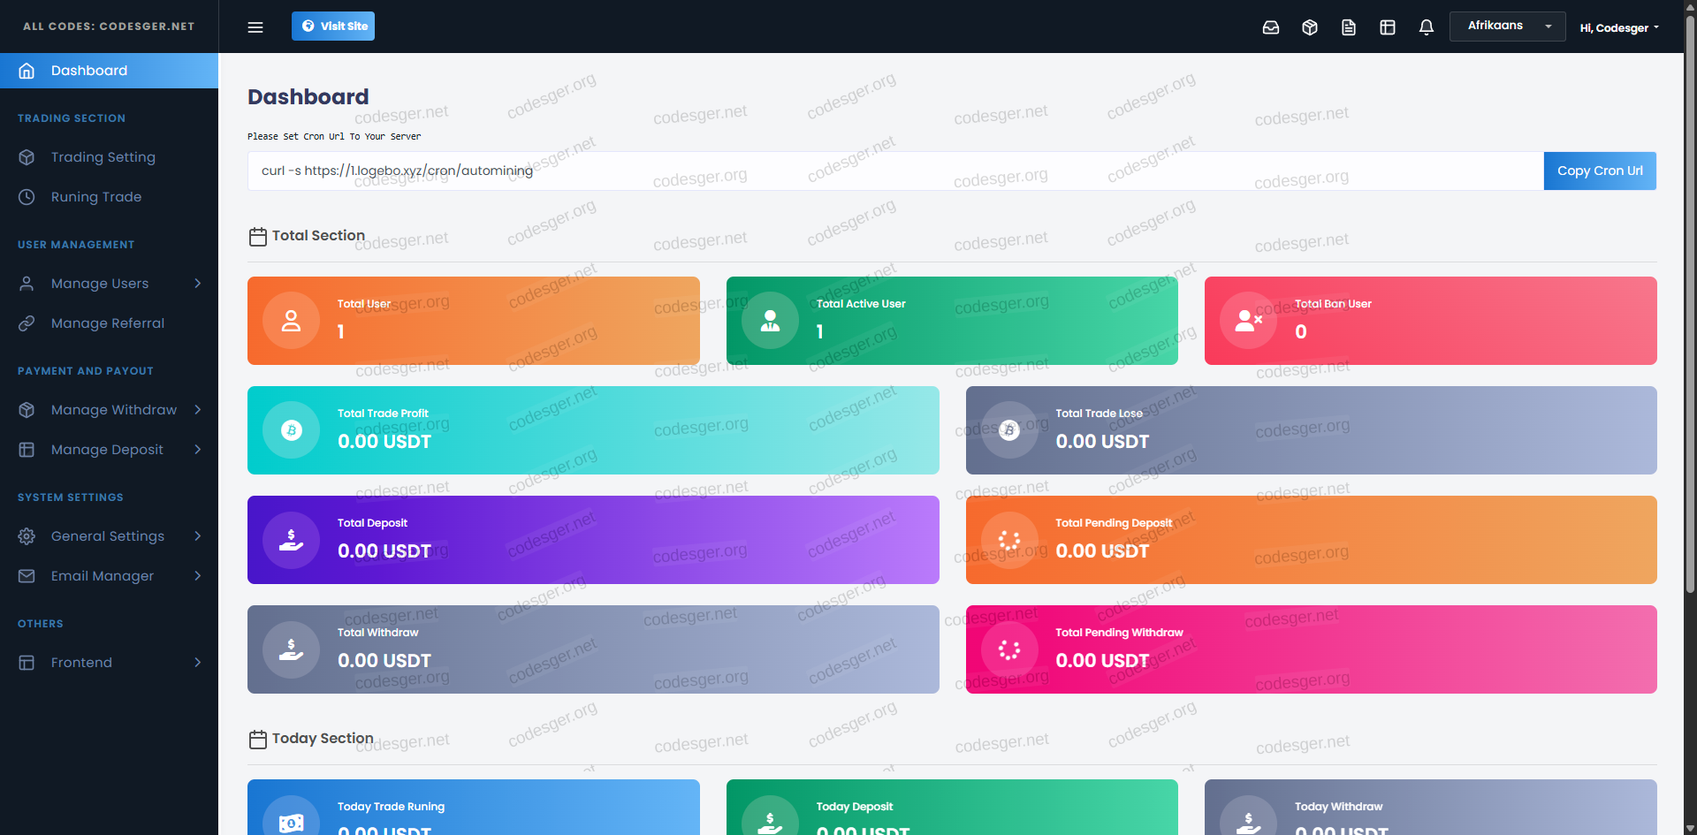Open the document icon in header
This screenshot has height=835, width=1697.
tap(1349, 27)
